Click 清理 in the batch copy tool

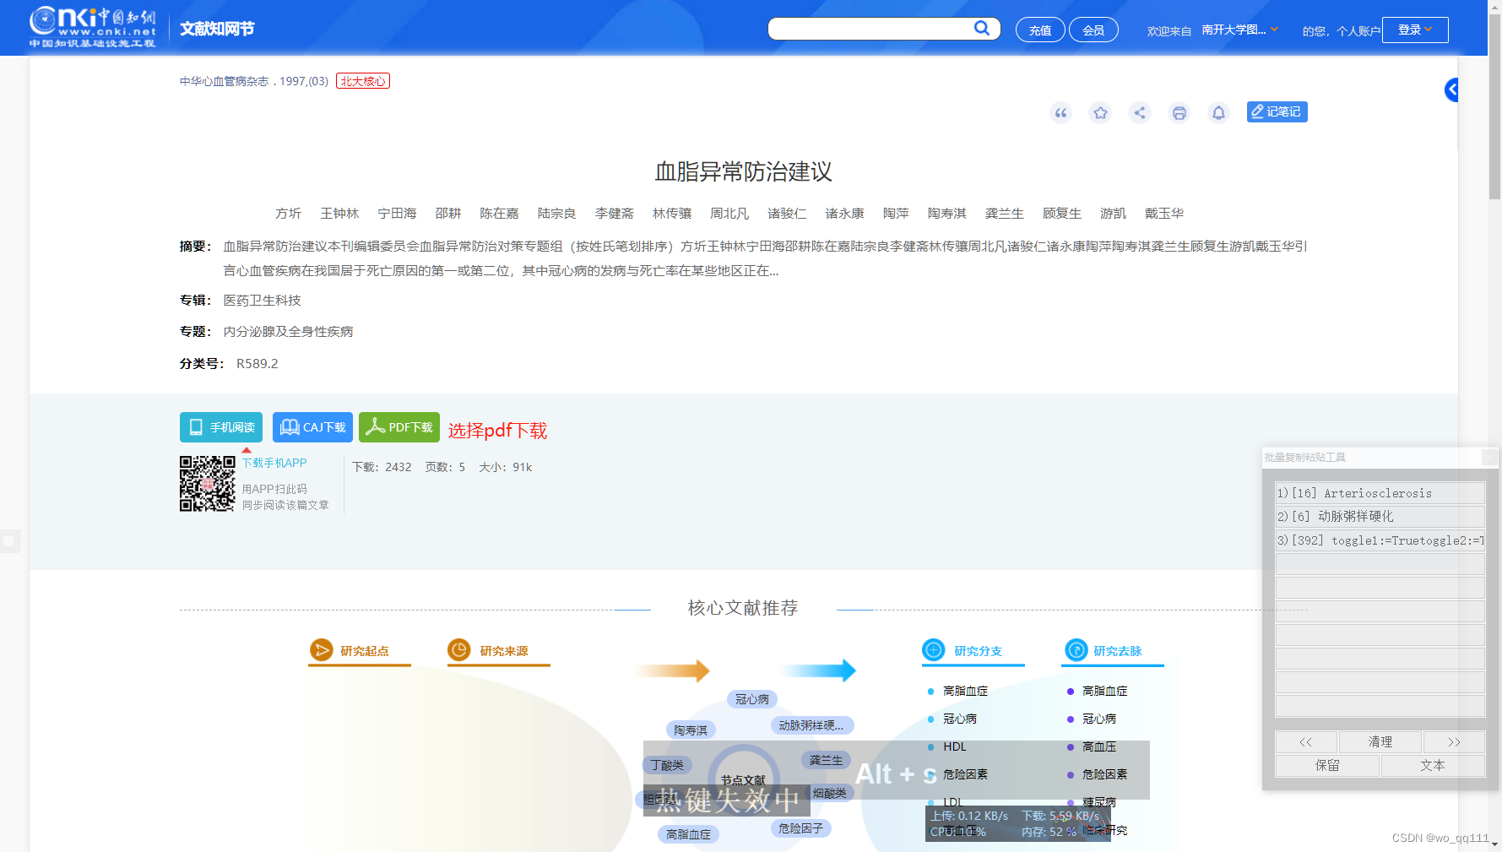[x=1380, y=741]
